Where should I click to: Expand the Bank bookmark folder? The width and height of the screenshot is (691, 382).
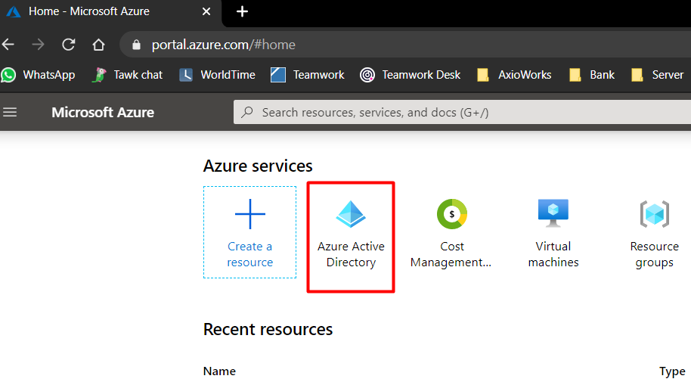click(592, 75)
